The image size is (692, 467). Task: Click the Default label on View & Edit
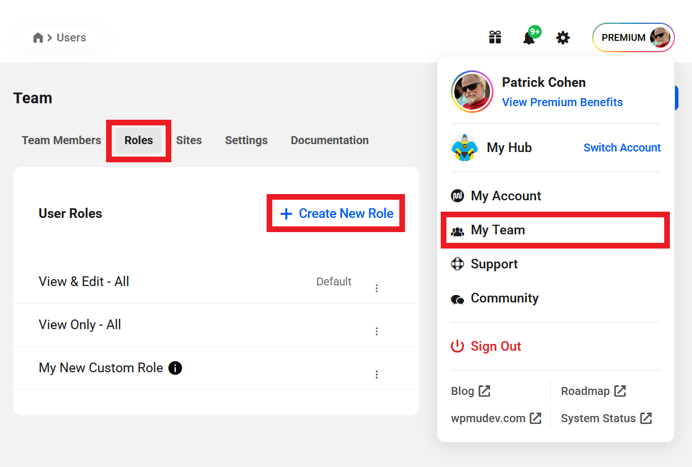click(x=334, y=281)
